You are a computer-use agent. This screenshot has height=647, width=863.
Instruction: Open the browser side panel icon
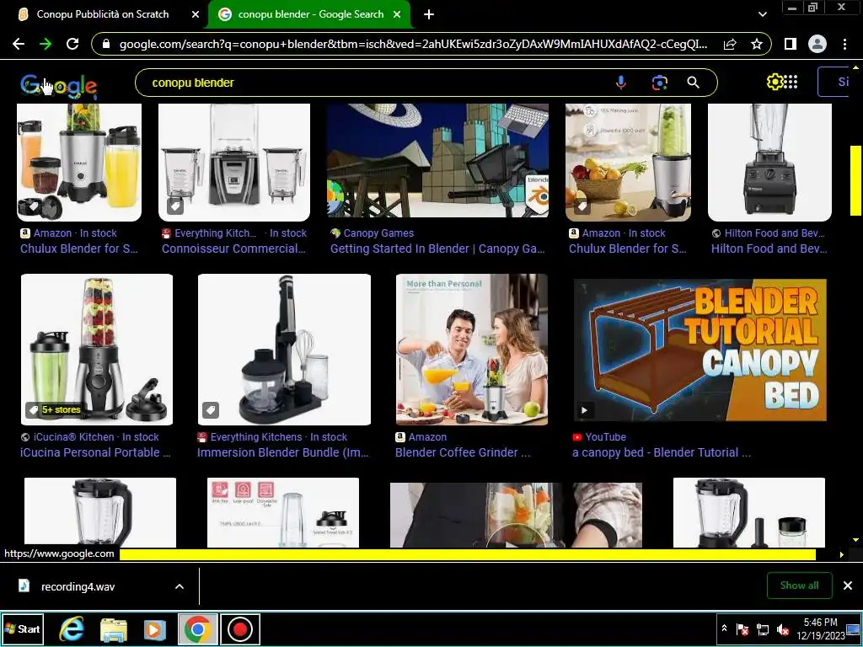click(791, 44)
